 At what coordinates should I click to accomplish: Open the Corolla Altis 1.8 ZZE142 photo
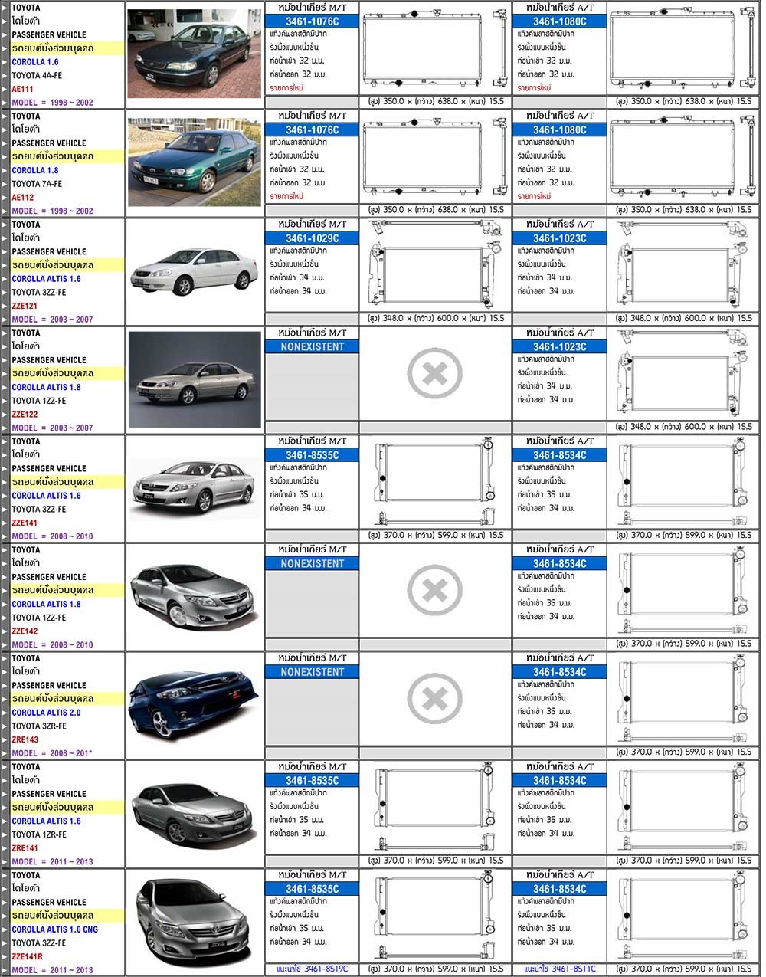pos(194,596)
